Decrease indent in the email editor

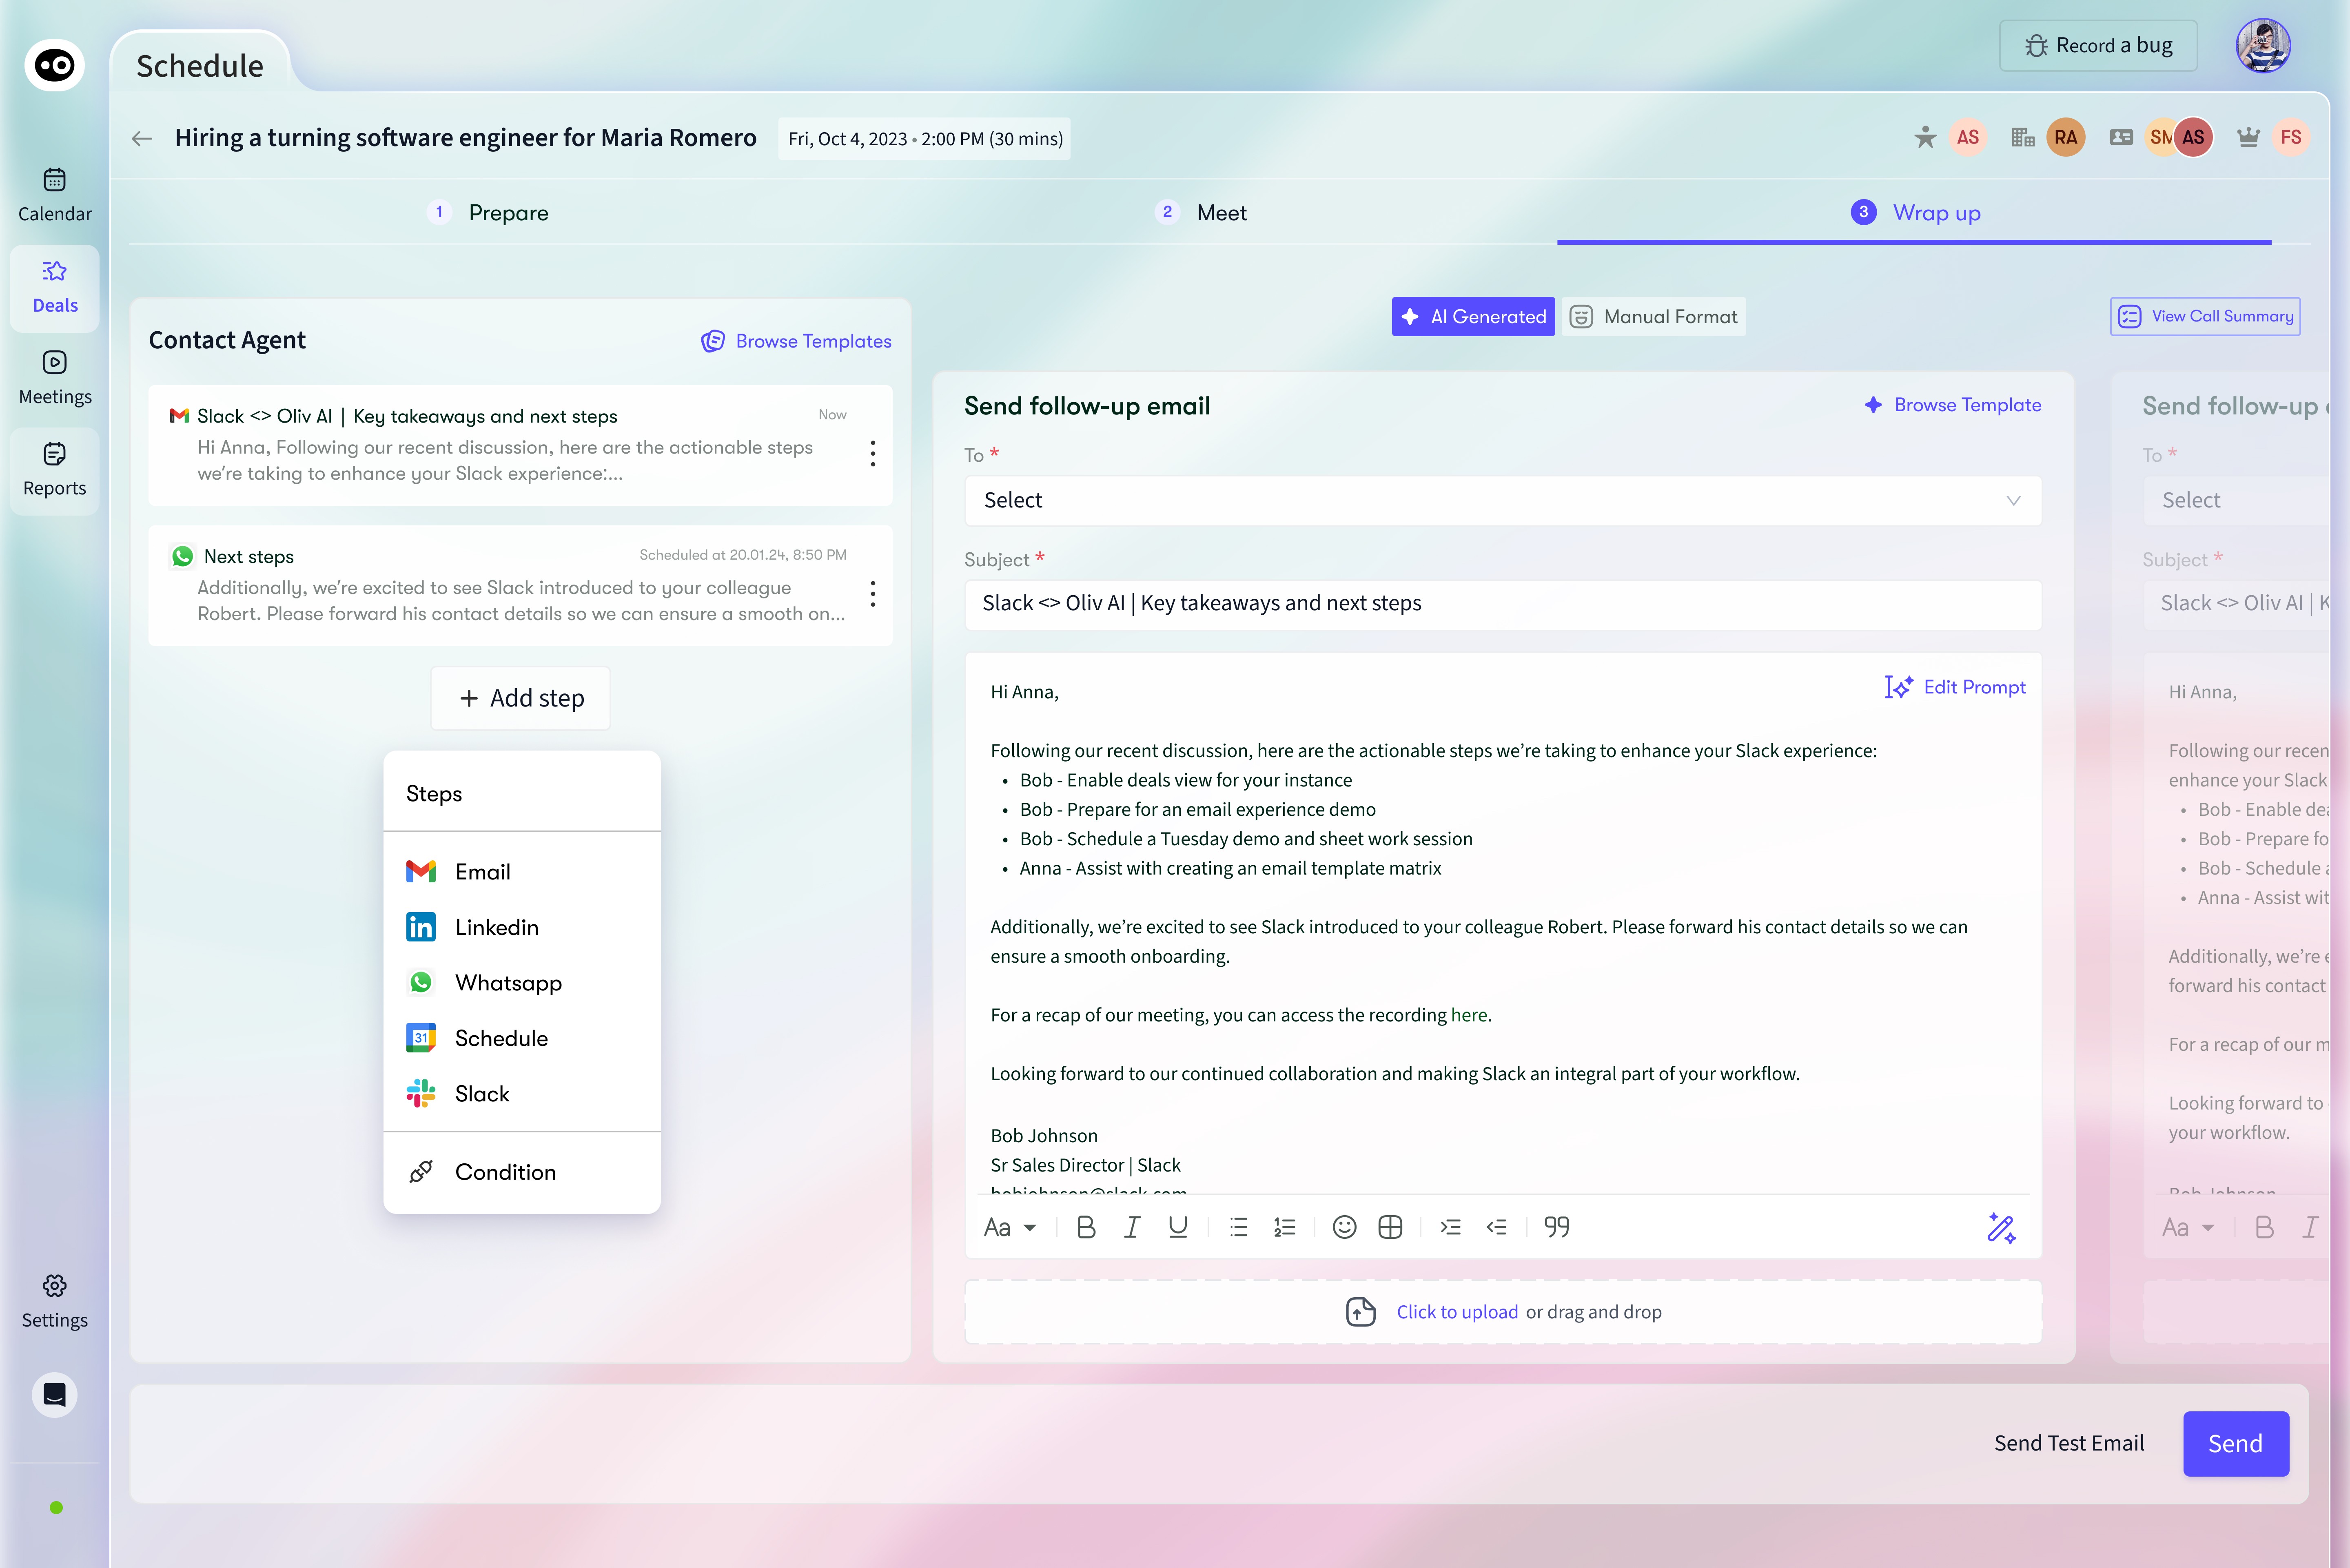click(1496, 1227)
